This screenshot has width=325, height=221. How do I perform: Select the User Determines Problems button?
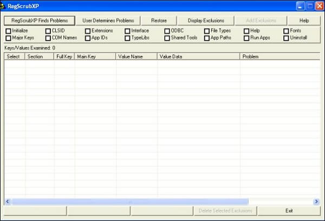coord(108,21)
